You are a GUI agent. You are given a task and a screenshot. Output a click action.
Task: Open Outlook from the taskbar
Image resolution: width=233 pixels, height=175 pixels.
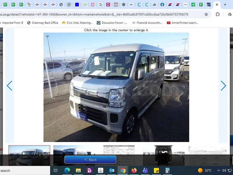112,170
